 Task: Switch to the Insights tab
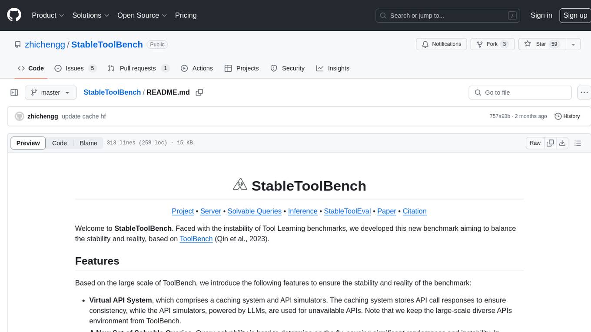pos(333,68)
